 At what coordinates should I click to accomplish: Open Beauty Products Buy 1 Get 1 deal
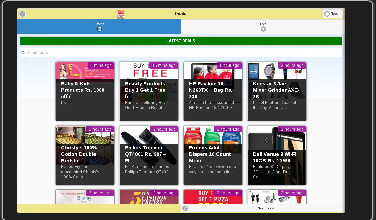pos(149,91)
